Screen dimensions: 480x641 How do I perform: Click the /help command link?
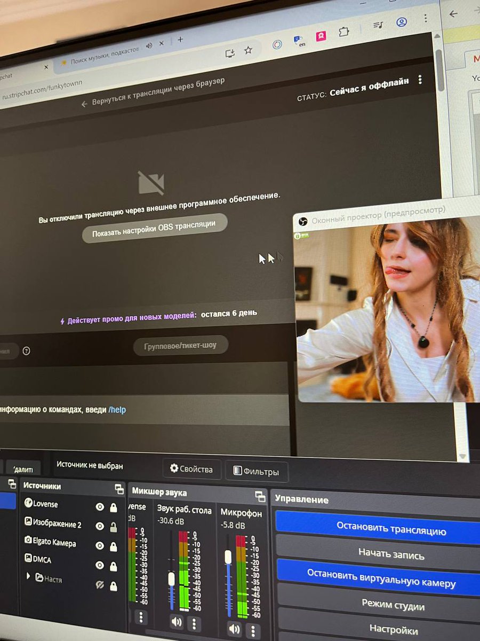(x=117, y=410)
